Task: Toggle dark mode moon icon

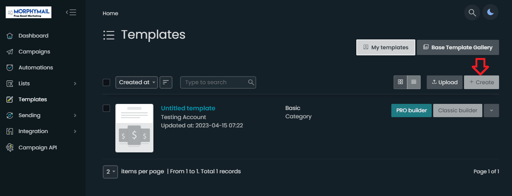Action: pyautogui.click(x=491, y=13)
